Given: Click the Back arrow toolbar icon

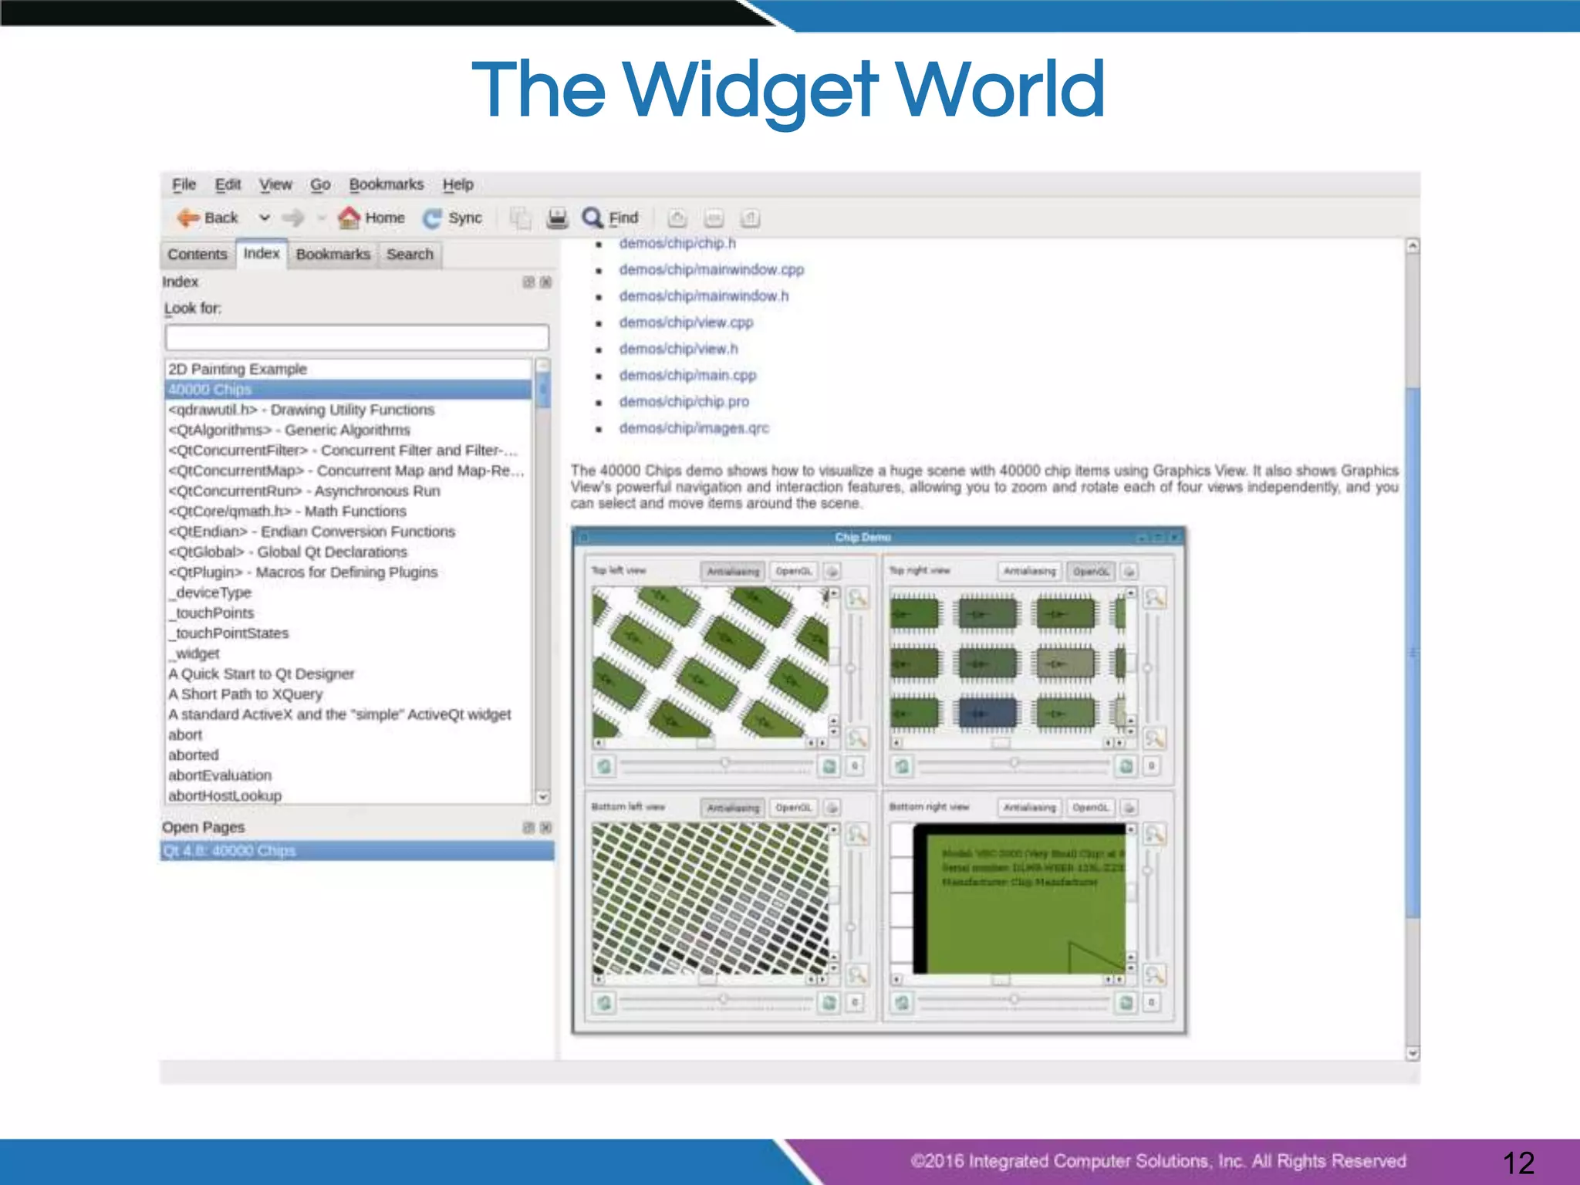Looking at the screenshot, I should (188, 218).
